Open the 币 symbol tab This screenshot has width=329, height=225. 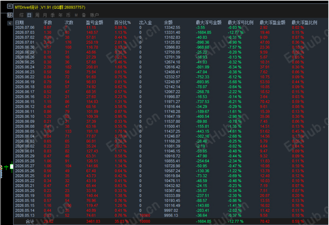68,15
